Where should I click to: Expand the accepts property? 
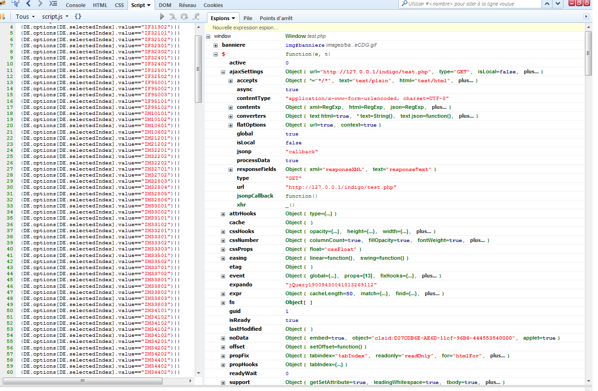(x=230, y=80)
